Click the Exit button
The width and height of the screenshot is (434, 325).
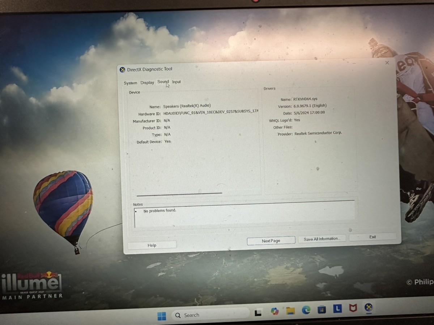click(x=373, y=237)
